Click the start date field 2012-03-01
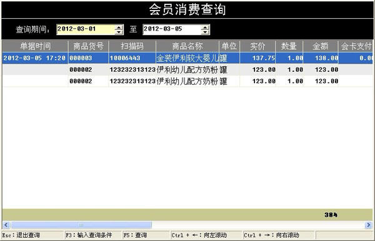 (86, 29)
